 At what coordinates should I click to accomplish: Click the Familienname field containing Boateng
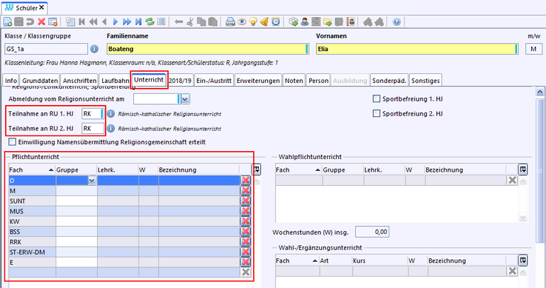coord(206,49)
